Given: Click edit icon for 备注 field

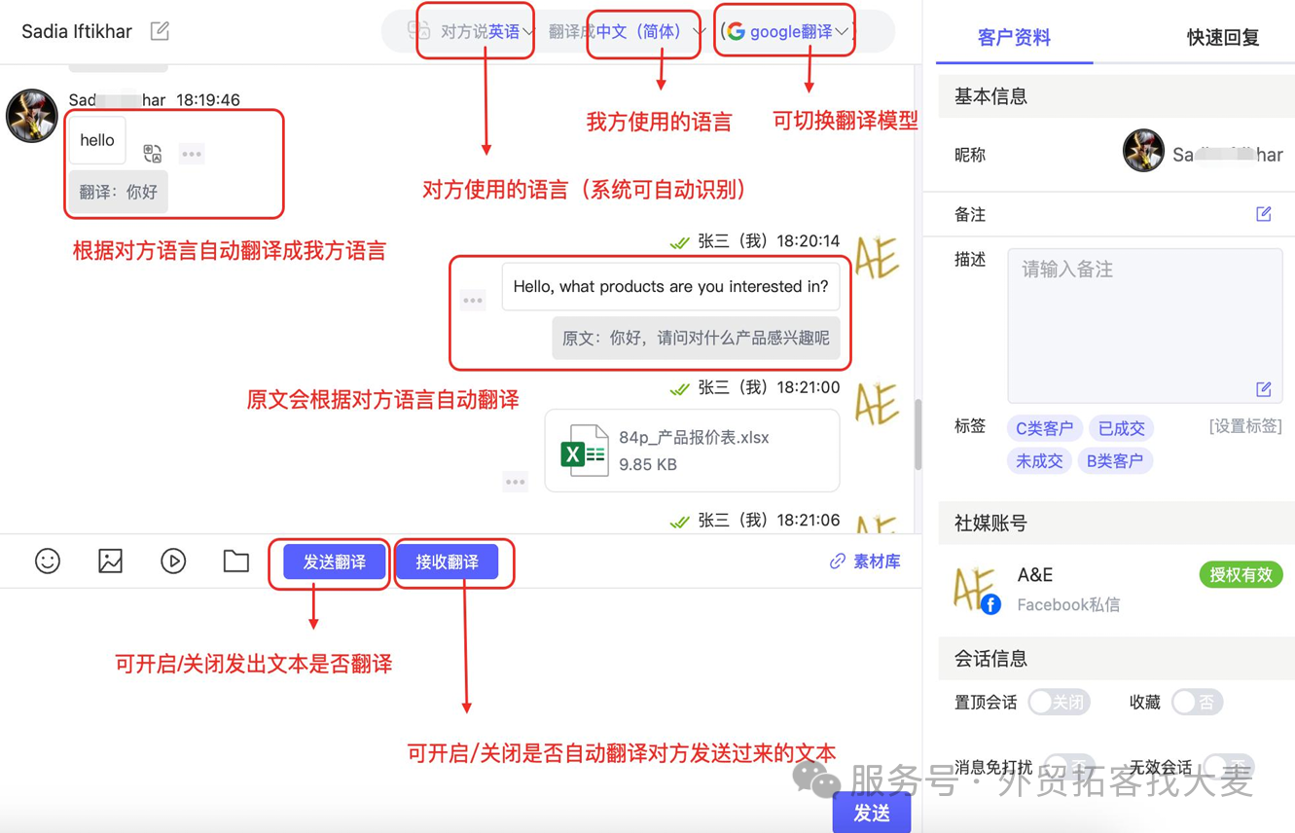Looking at the screenshot, I should click(1263, 214).
